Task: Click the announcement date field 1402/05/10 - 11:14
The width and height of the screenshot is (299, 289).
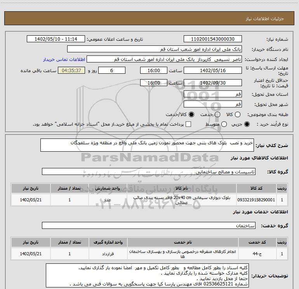Action: click(56, 39)
